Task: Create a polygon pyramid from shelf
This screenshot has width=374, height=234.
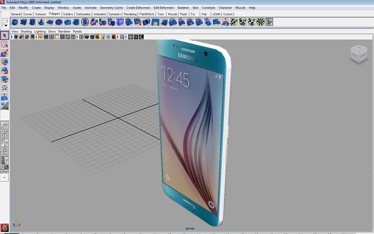Action: coord(68,22)
